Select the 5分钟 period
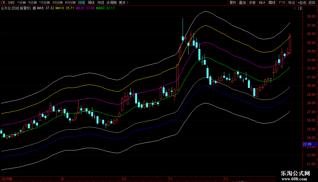This screenshot has width=318, height=182. (32, 3)
